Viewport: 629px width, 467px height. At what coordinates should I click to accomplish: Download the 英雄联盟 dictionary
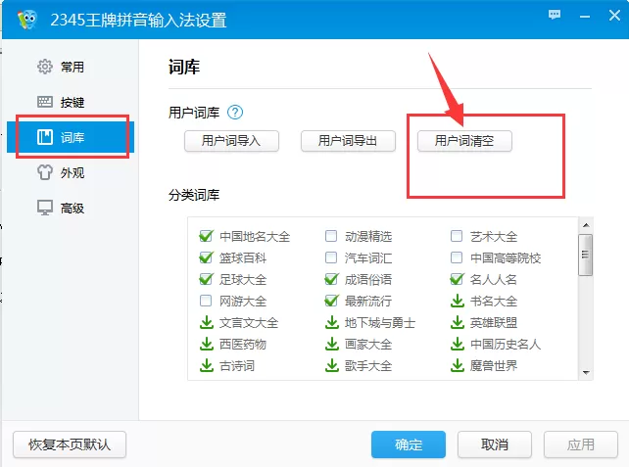tap(457, 323)
